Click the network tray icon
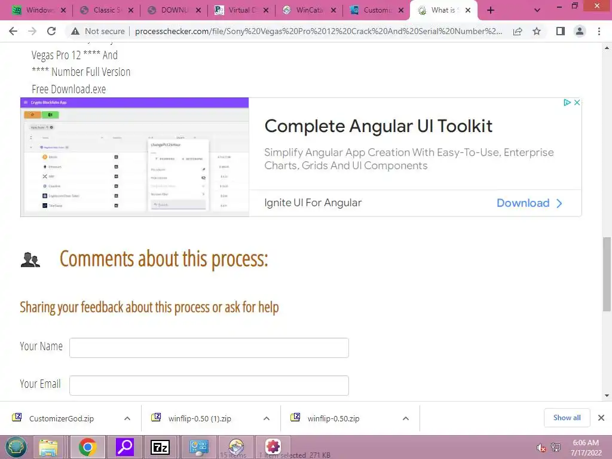 click(556, 448)
